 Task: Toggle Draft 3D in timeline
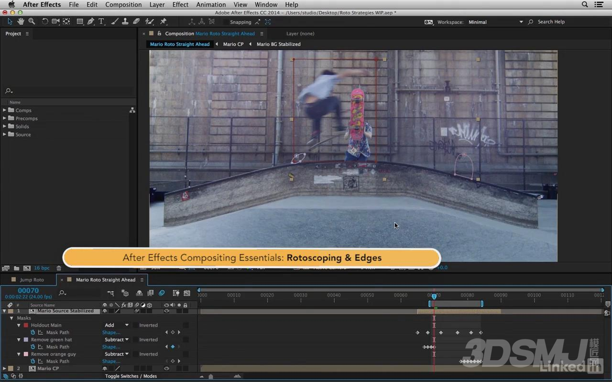(125, 293)
